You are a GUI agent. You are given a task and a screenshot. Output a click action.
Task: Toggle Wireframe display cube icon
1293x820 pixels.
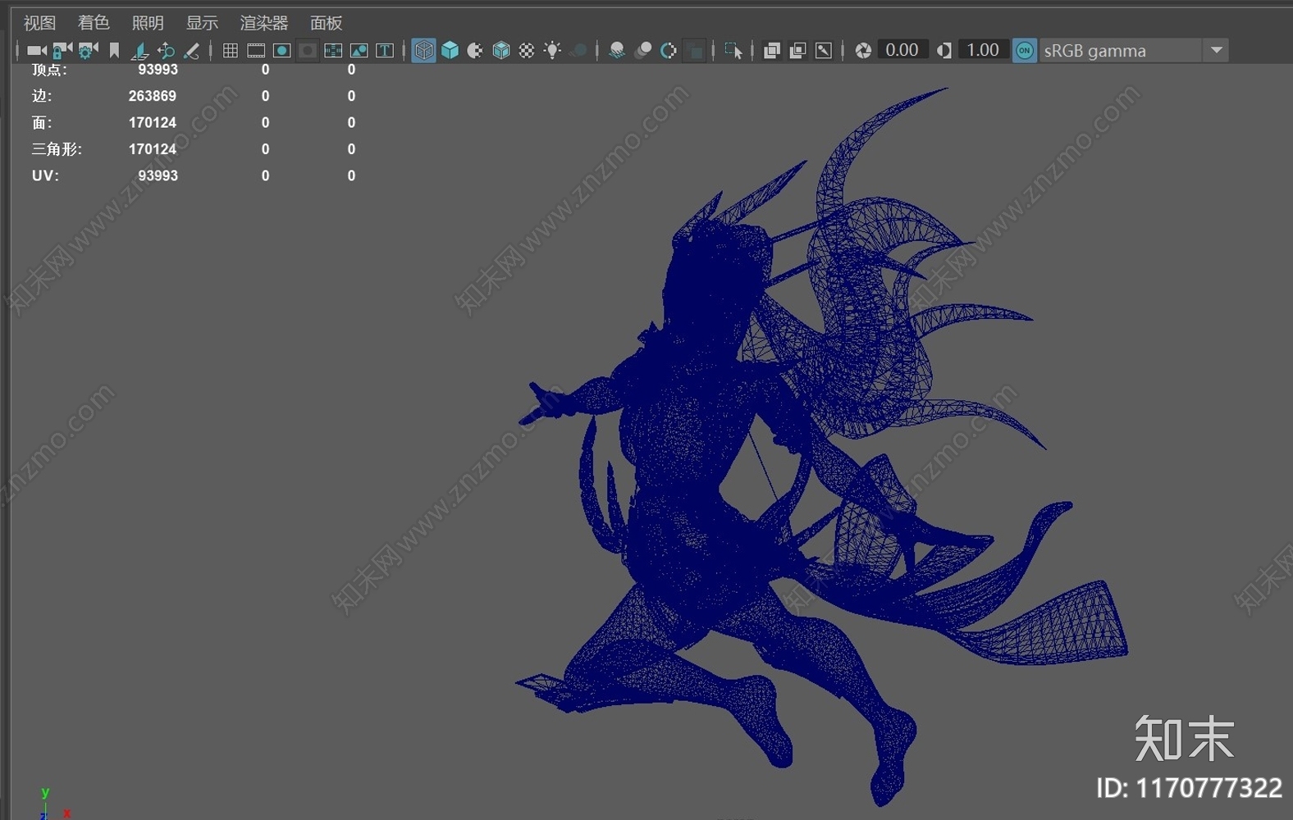point(423,51)
